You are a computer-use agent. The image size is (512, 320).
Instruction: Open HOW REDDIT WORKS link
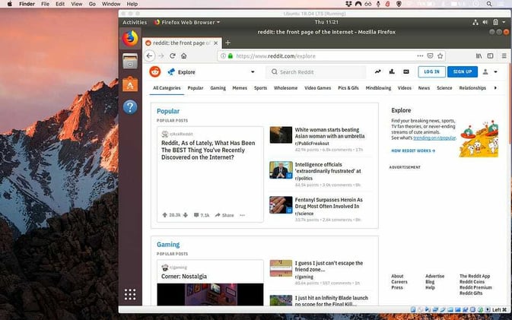(x=413, y=150)
